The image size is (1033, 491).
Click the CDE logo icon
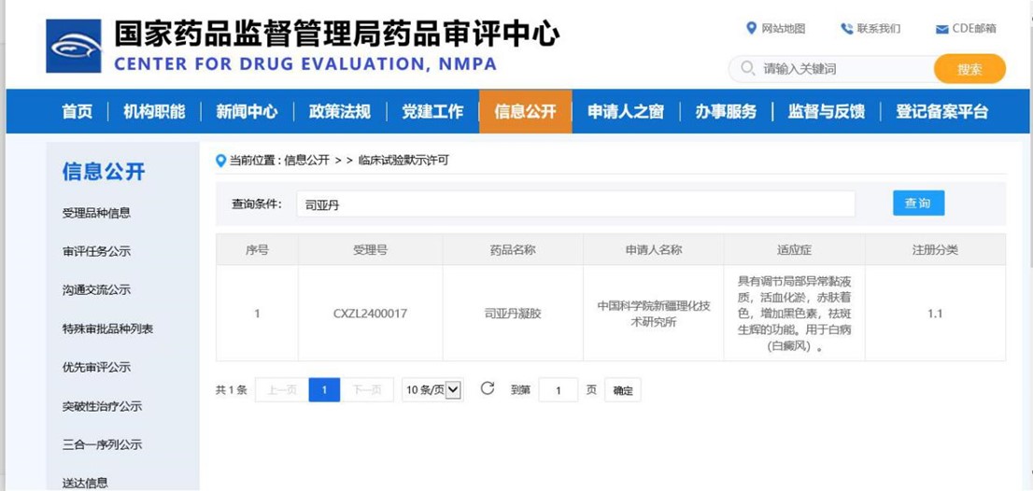74,47
